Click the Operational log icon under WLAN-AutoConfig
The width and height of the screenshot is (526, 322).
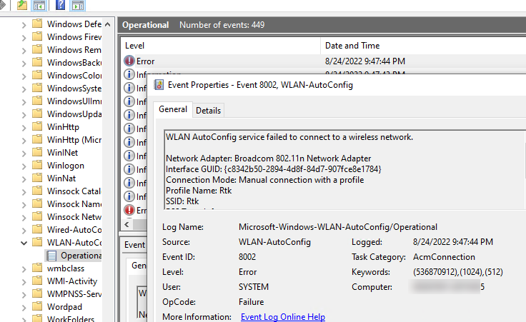[x=51, y=256]
